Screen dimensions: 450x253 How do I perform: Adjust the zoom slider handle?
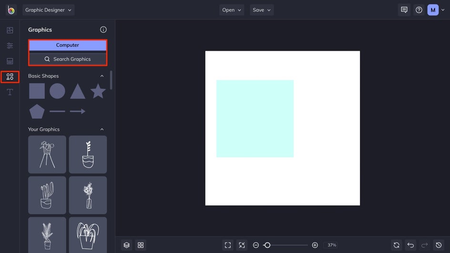267,245
